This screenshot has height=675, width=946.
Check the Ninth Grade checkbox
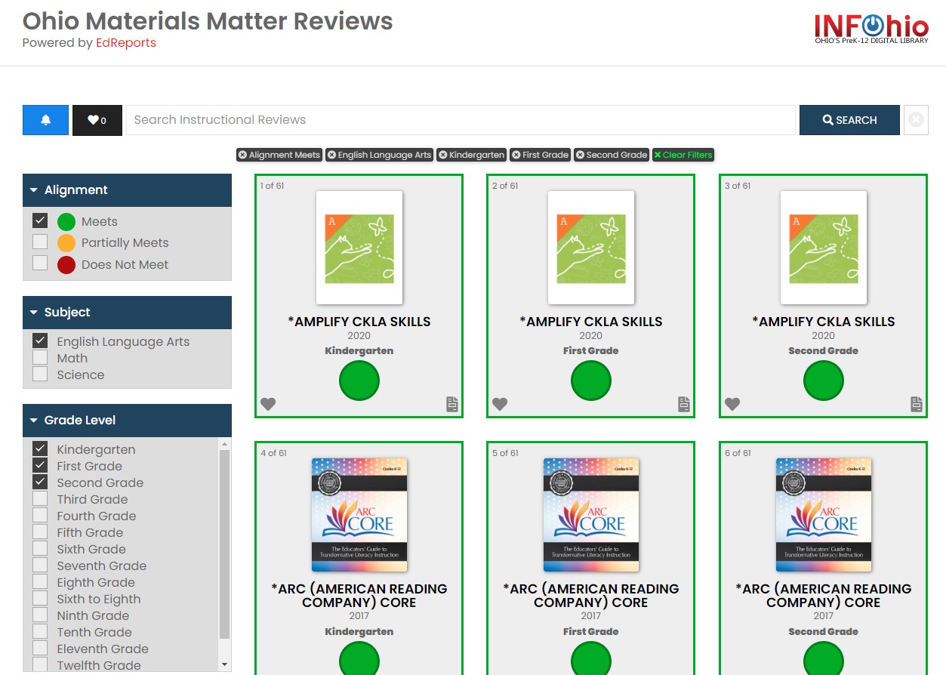[40, 615]
